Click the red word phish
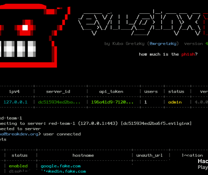 click(x=188, y=54)
